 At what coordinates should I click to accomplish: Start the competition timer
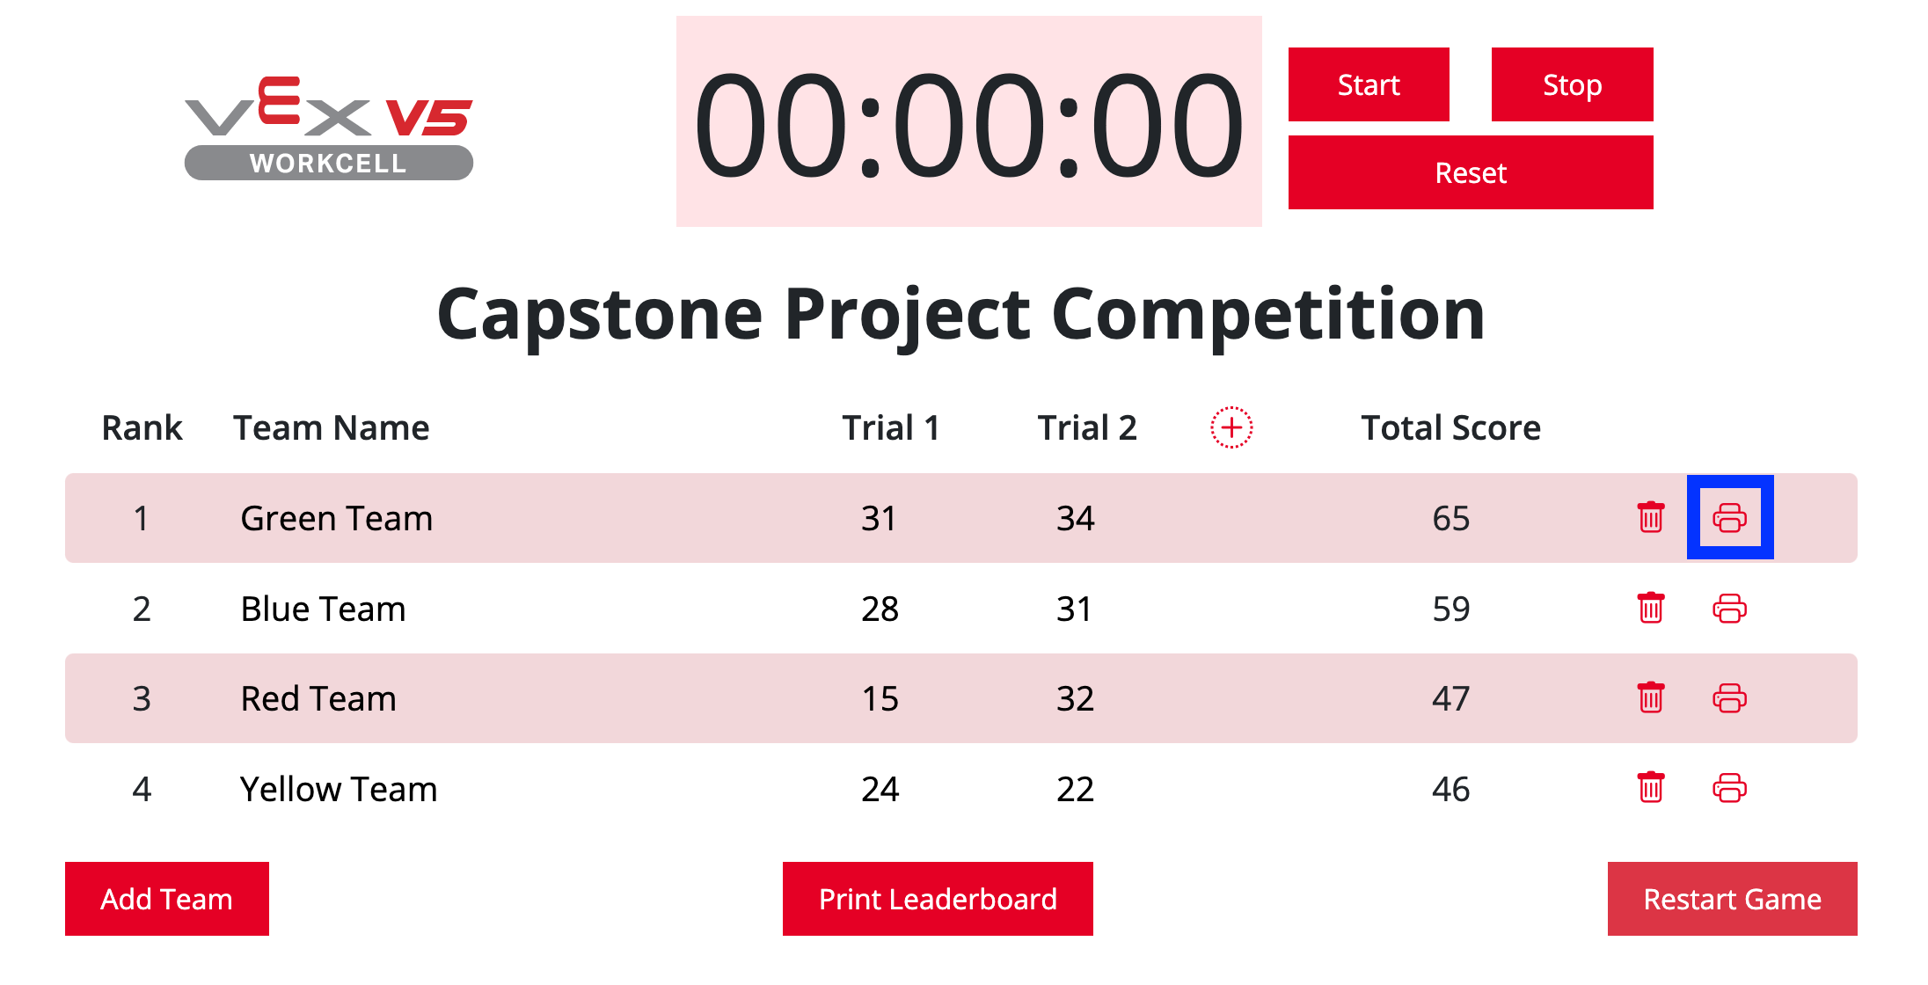(x=1369, y=84)
